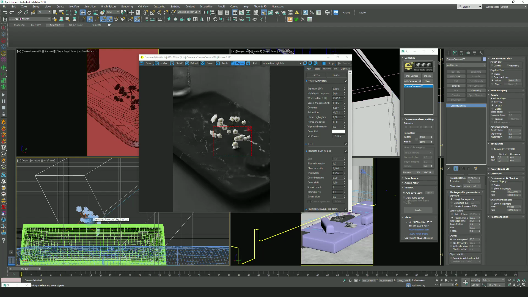Open the Curves Editor... button
Image resolution: width=528 pixels, height=297 pixels.
(x=339, y=136)
